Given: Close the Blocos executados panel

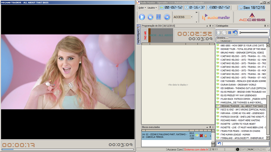Looking at the screenshot, I should [x=213, y=127].
